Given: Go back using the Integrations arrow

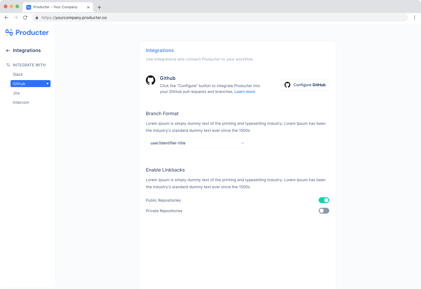Looking at the screenshot, I should coord(8,51).
